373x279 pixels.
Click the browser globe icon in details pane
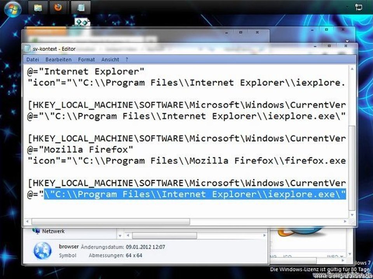43,251
